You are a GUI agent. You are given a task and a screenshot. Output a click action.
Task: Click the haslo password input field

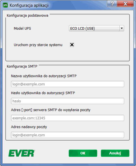tap(67, 101)
